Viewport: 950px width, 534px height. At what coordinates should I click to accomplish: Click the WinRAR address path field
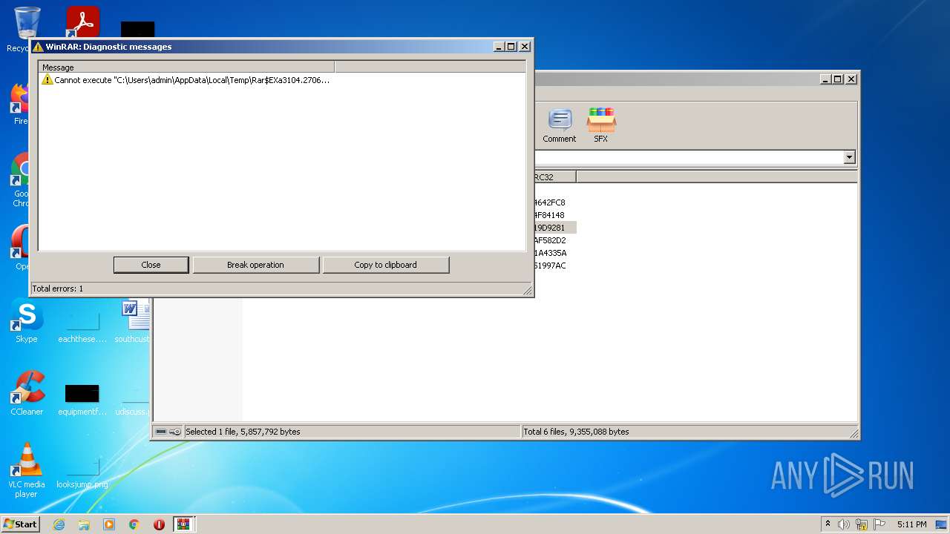688,157
